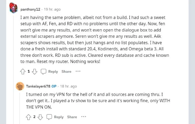Open more options on panthony12's comment
This screenshot has height=124, width=195.
[78, 71]
